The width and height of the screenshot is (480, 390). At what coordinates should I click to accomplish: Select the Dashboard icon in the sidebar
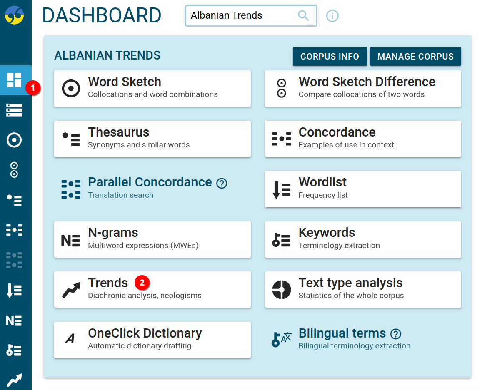[15, 80]
